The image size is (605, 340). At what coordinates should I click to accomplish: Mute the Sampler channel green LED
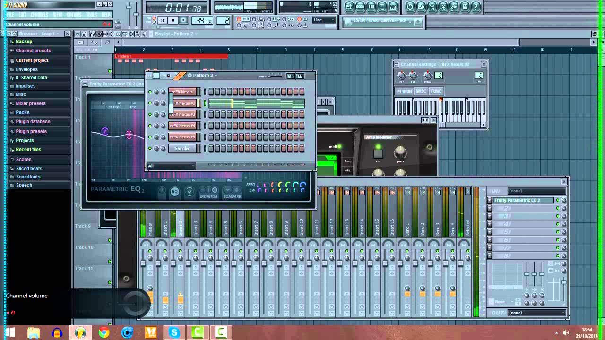point(150,148)
